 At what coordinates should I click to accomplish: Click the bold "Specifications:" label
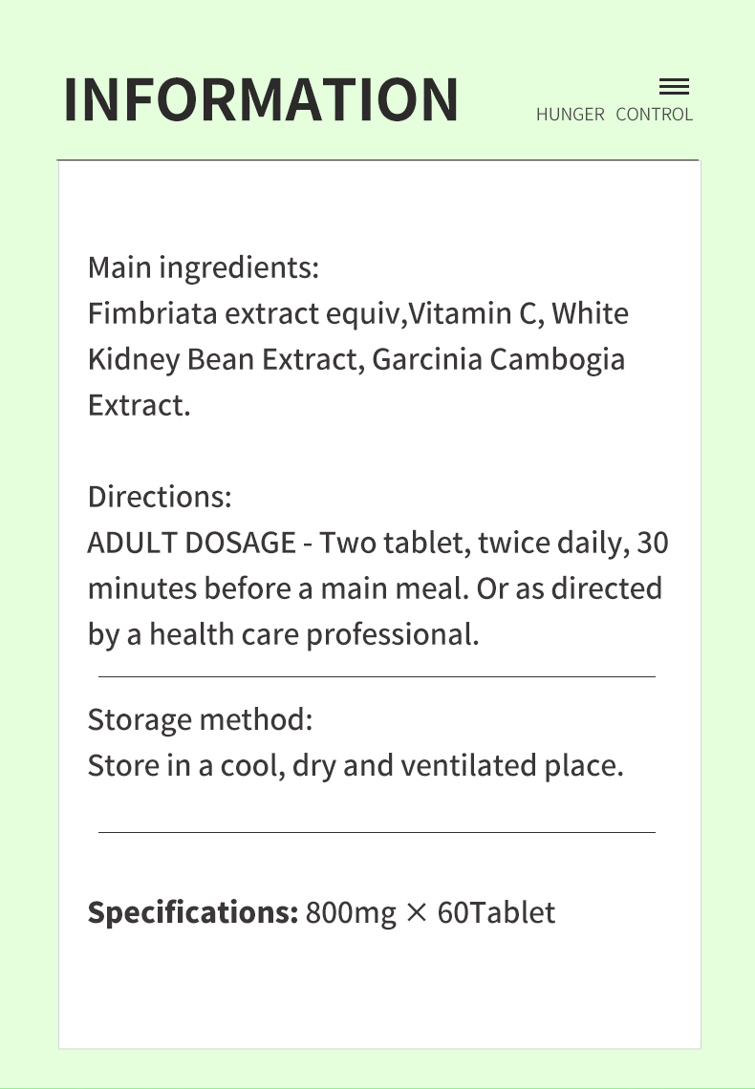click(193, 912)
